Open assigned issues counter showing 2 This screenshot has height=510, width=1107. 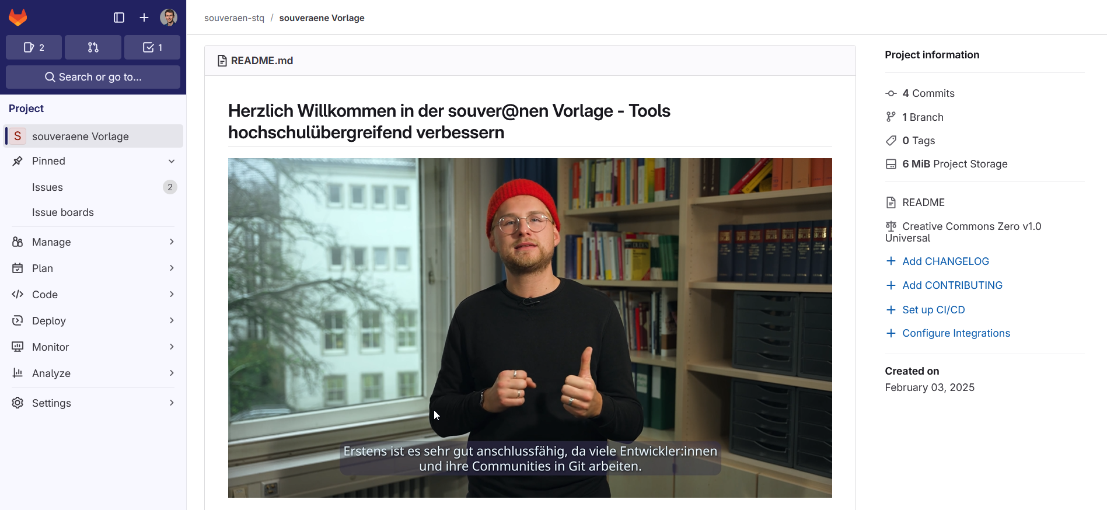tap(34, 47)
